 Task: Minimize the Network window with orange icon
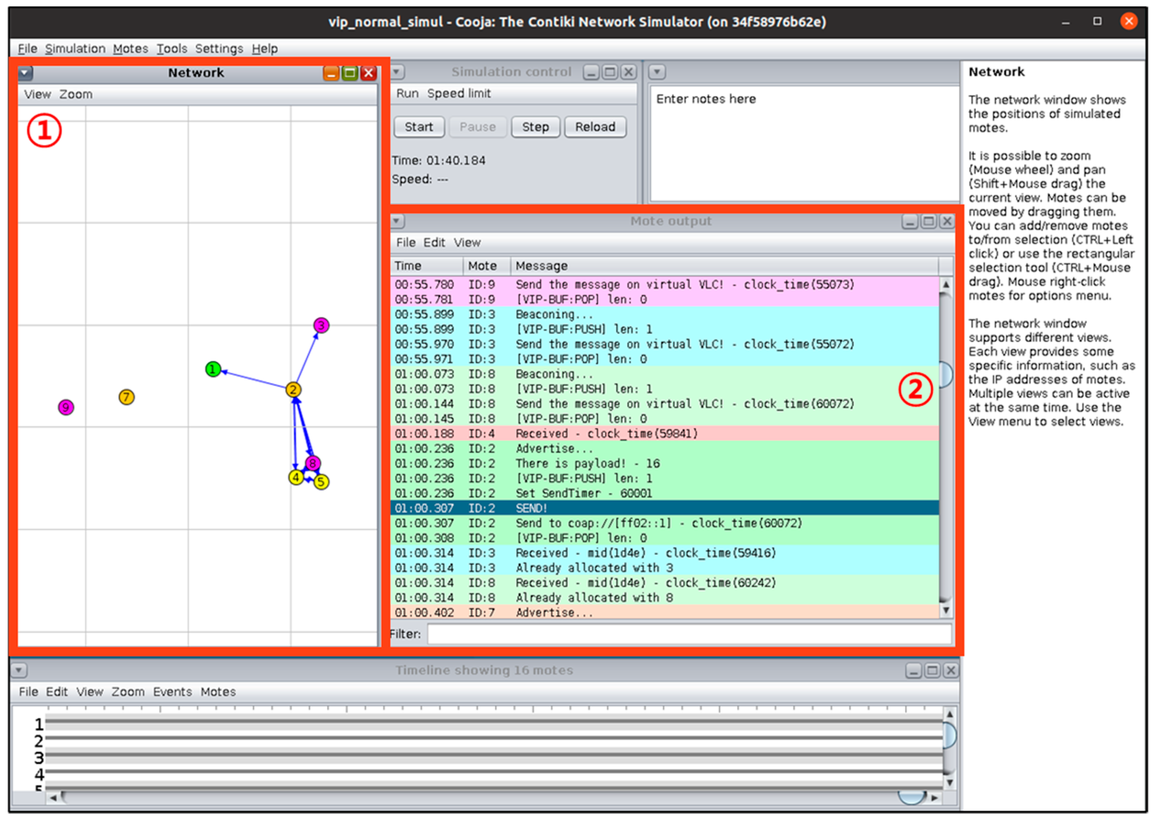331,73
